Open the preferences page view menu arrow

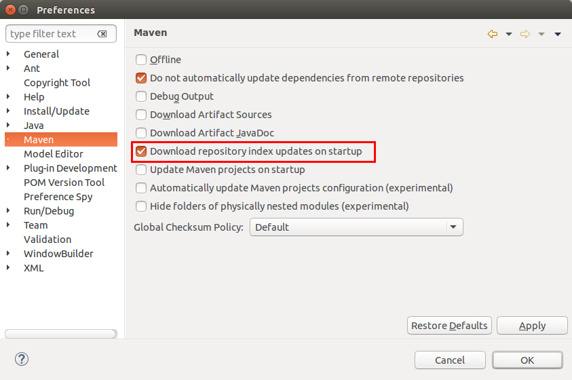[x=557, y=35]
